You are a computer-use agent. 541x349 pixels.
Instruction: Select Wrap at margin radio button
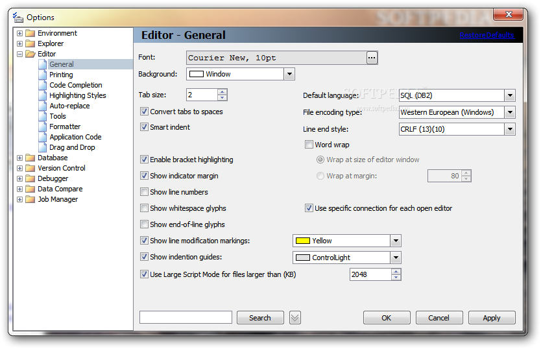320,176
